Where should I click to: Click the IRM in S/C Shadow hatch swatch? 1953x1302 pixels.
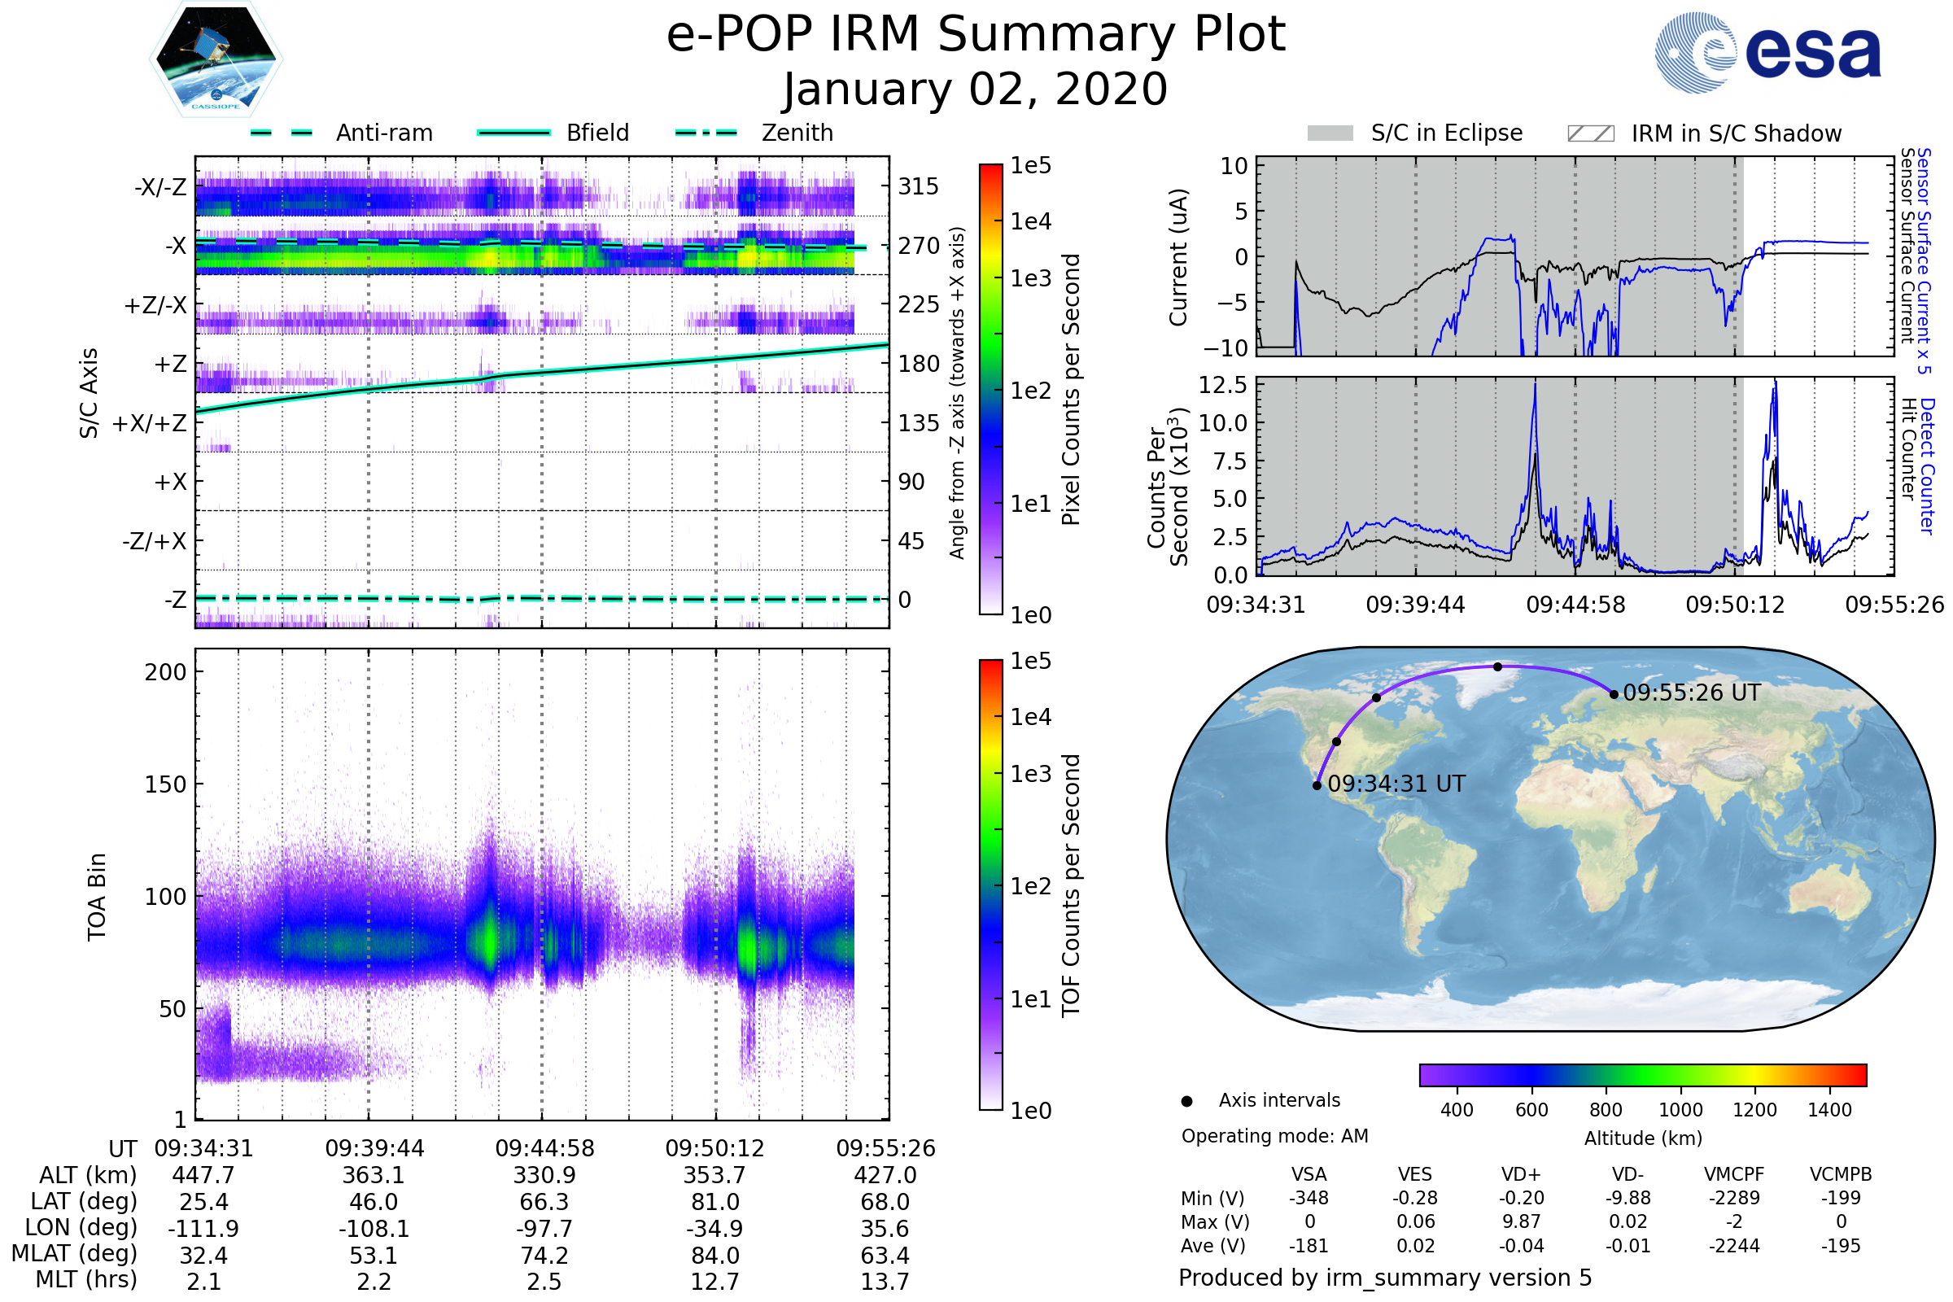(1590, 133)
